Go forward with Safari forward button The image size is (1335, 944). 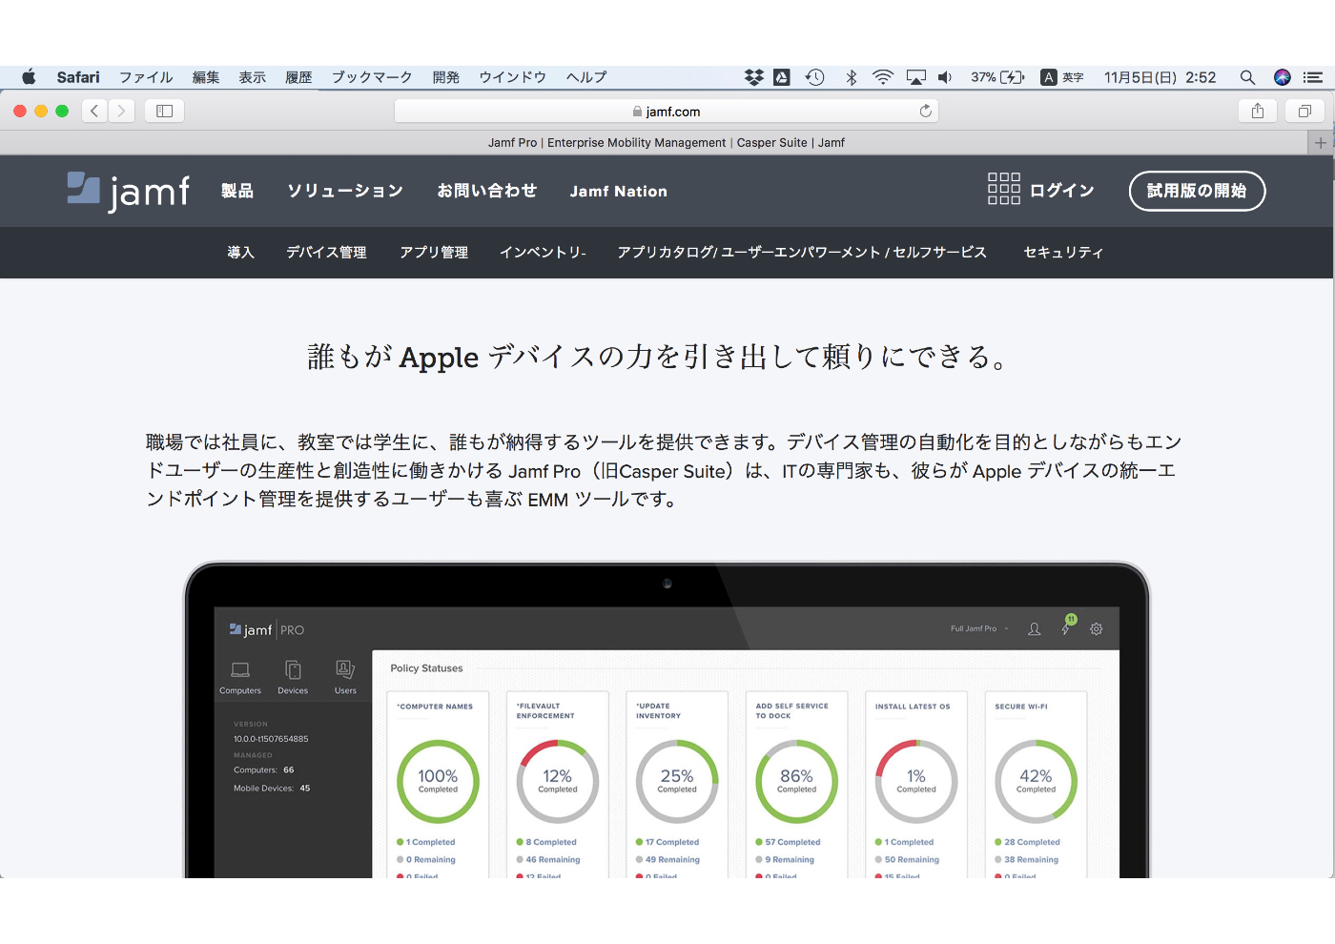click(x=121, y=111)
